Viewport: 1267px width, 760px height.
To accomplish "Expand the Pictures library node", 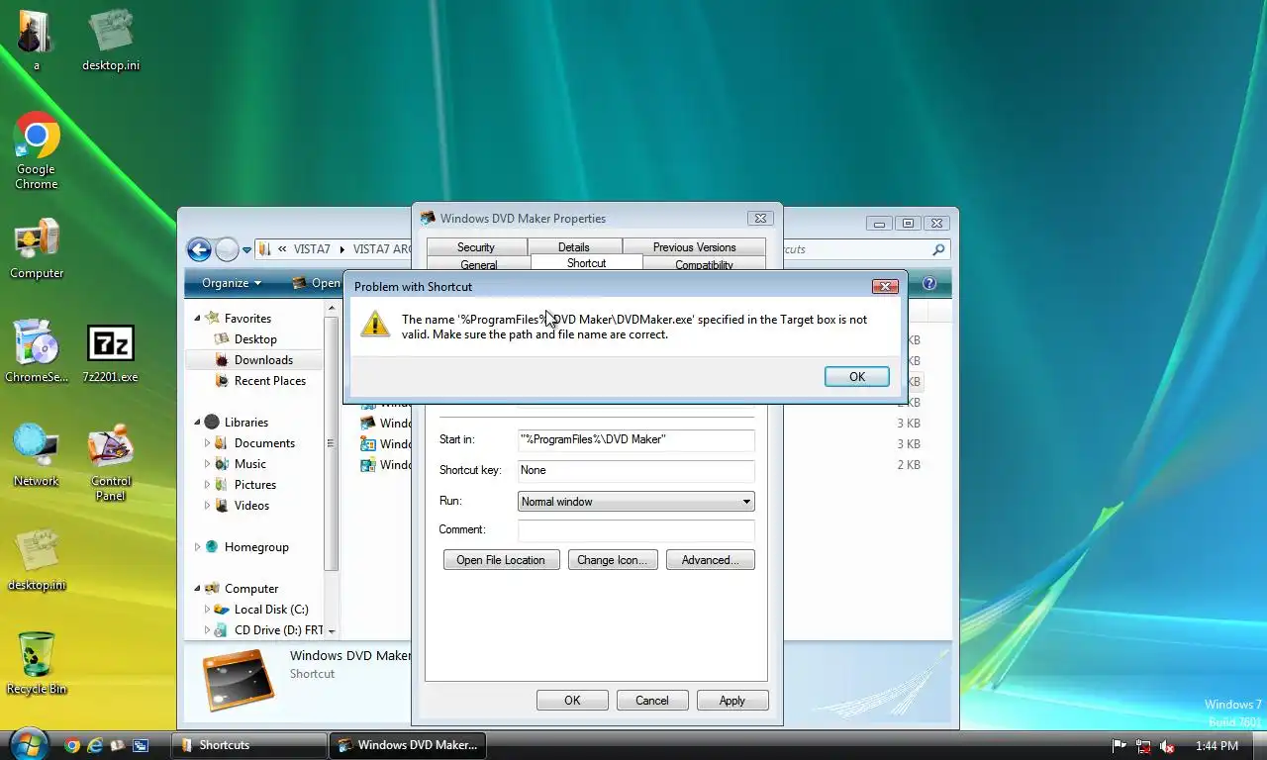I will (x=208, y=485).
